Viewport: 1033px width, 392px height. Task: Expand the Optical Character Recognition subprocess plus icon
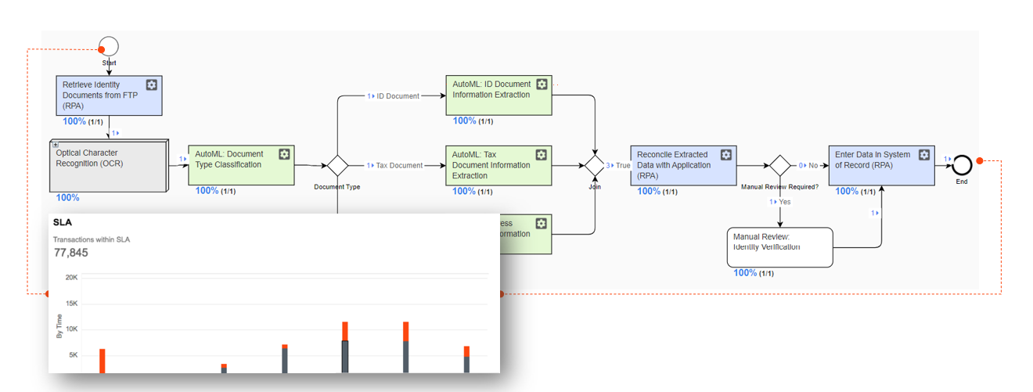pyautogui.click(x=56, y=145)
